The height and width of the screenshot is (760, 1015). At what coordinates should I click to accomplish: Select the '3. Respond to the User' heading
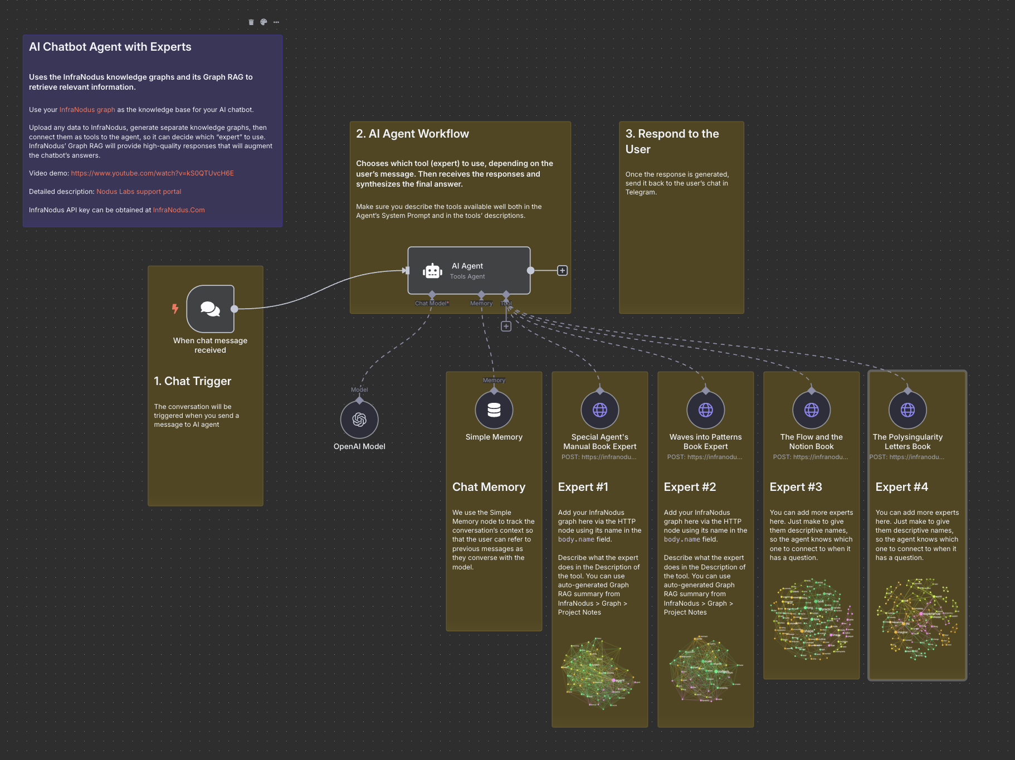672,142
